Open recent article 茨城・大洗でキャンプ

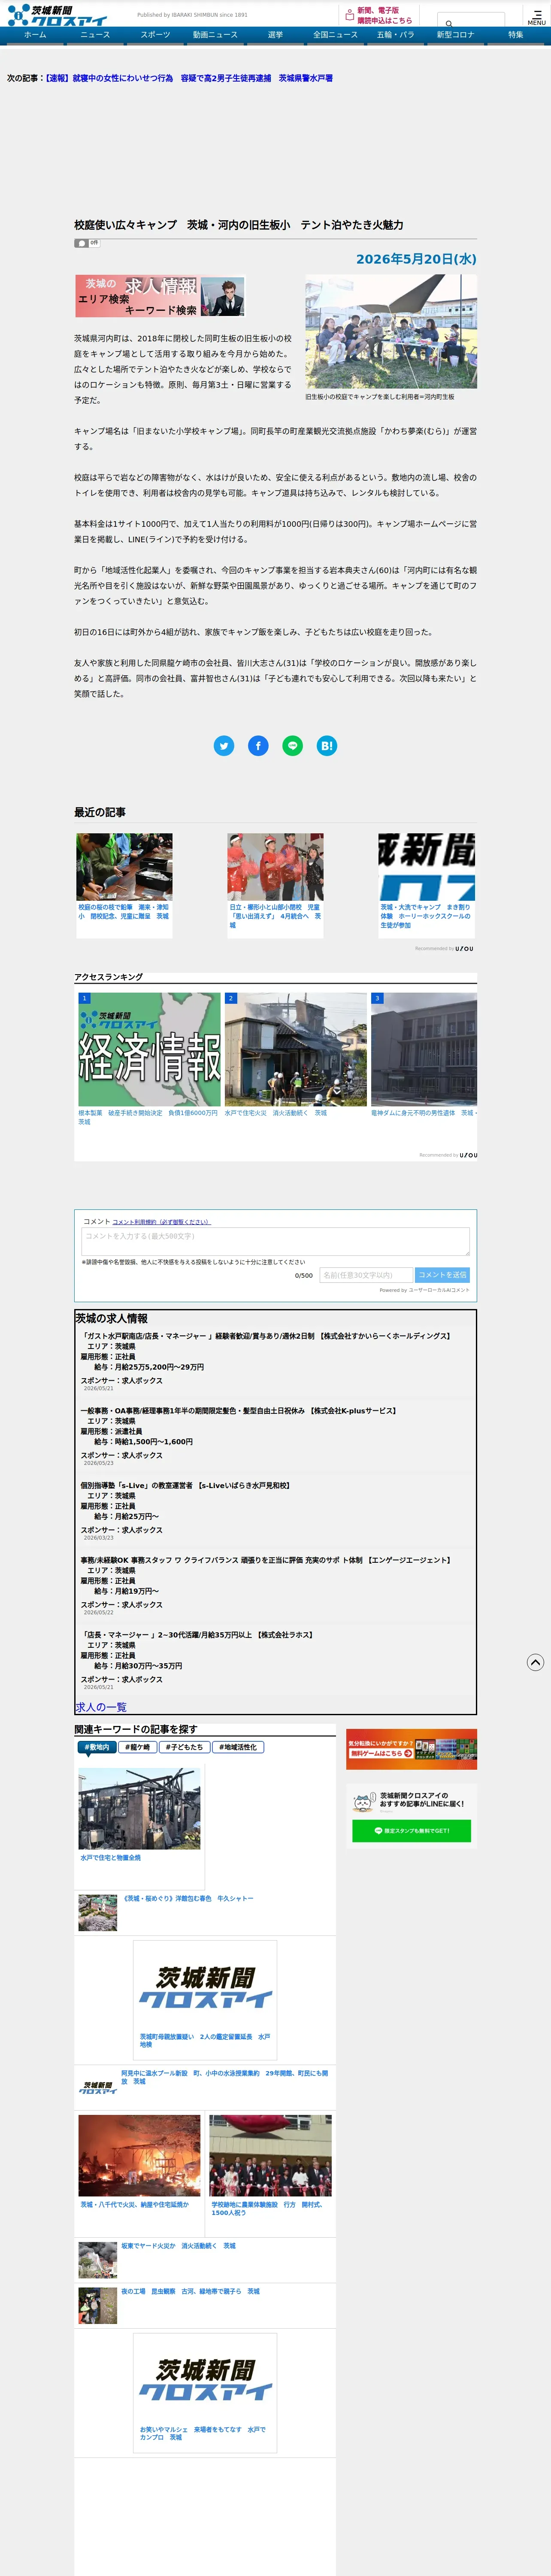point(426,885)
